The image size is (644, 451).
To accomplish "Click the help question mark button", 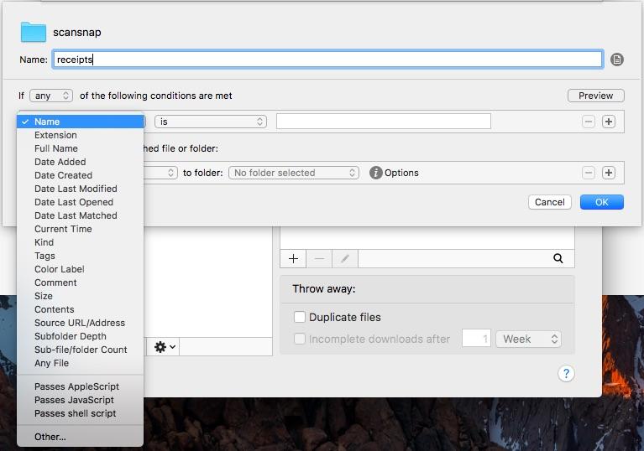I will click(567, 374).
